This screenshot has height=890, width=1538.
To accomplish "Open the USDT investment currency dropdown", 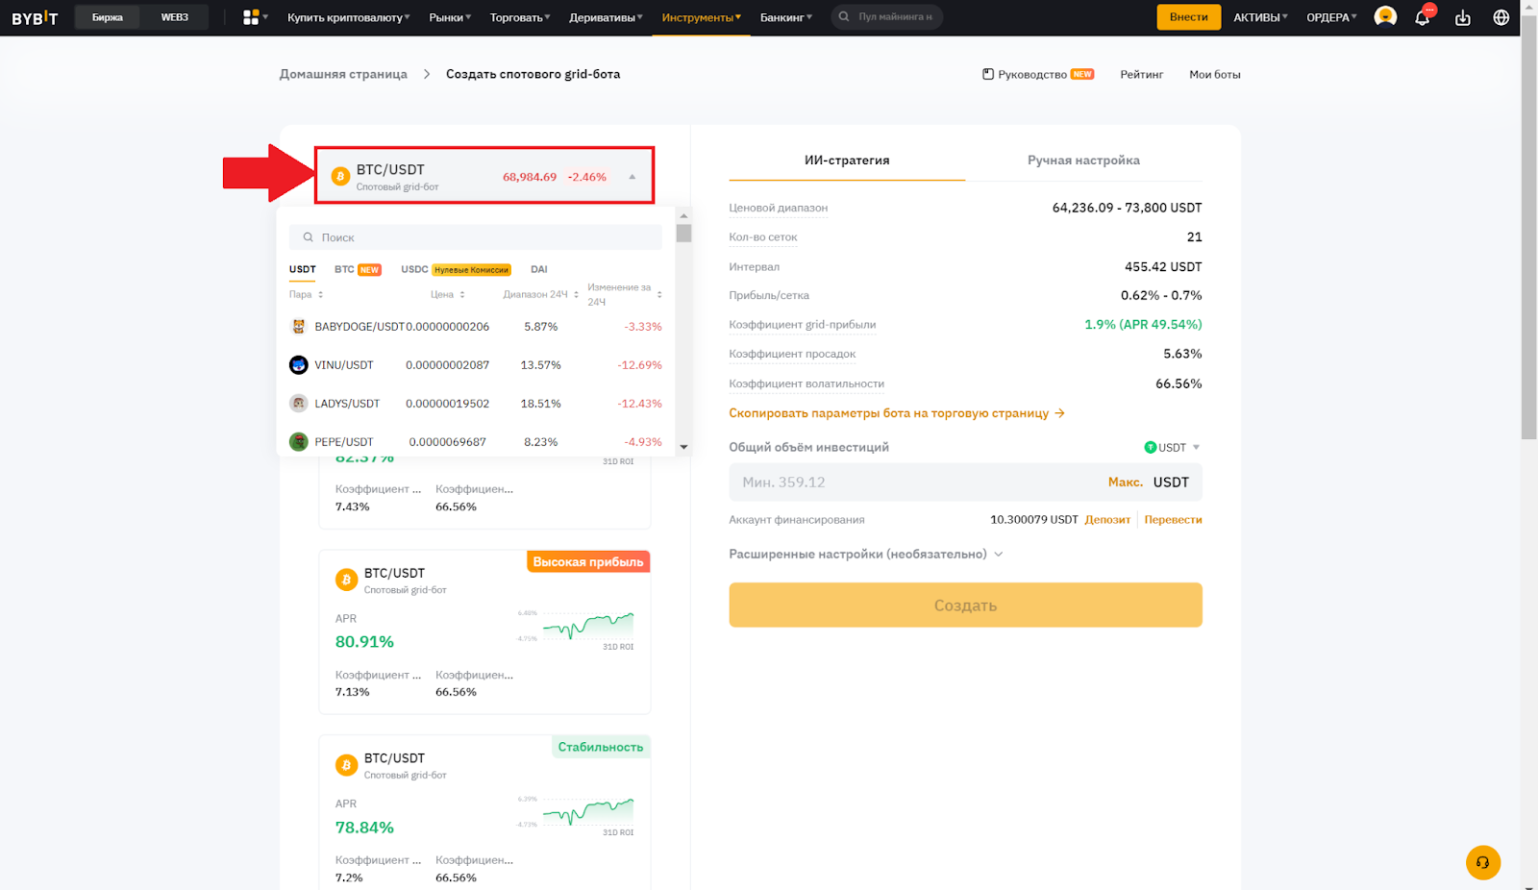I will pos(1173,448).
